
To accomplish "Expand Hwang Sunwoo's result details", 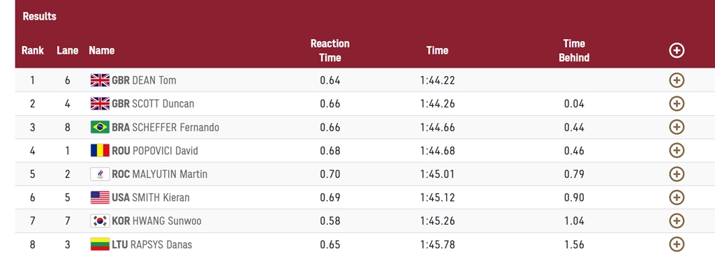I will pos(676,221).
